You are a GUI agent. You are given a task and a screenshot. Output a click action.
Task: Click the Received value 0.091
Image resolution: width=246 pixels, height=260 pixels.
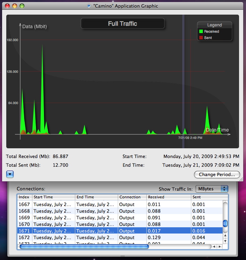pyautogui.click(x=154, y=218)
